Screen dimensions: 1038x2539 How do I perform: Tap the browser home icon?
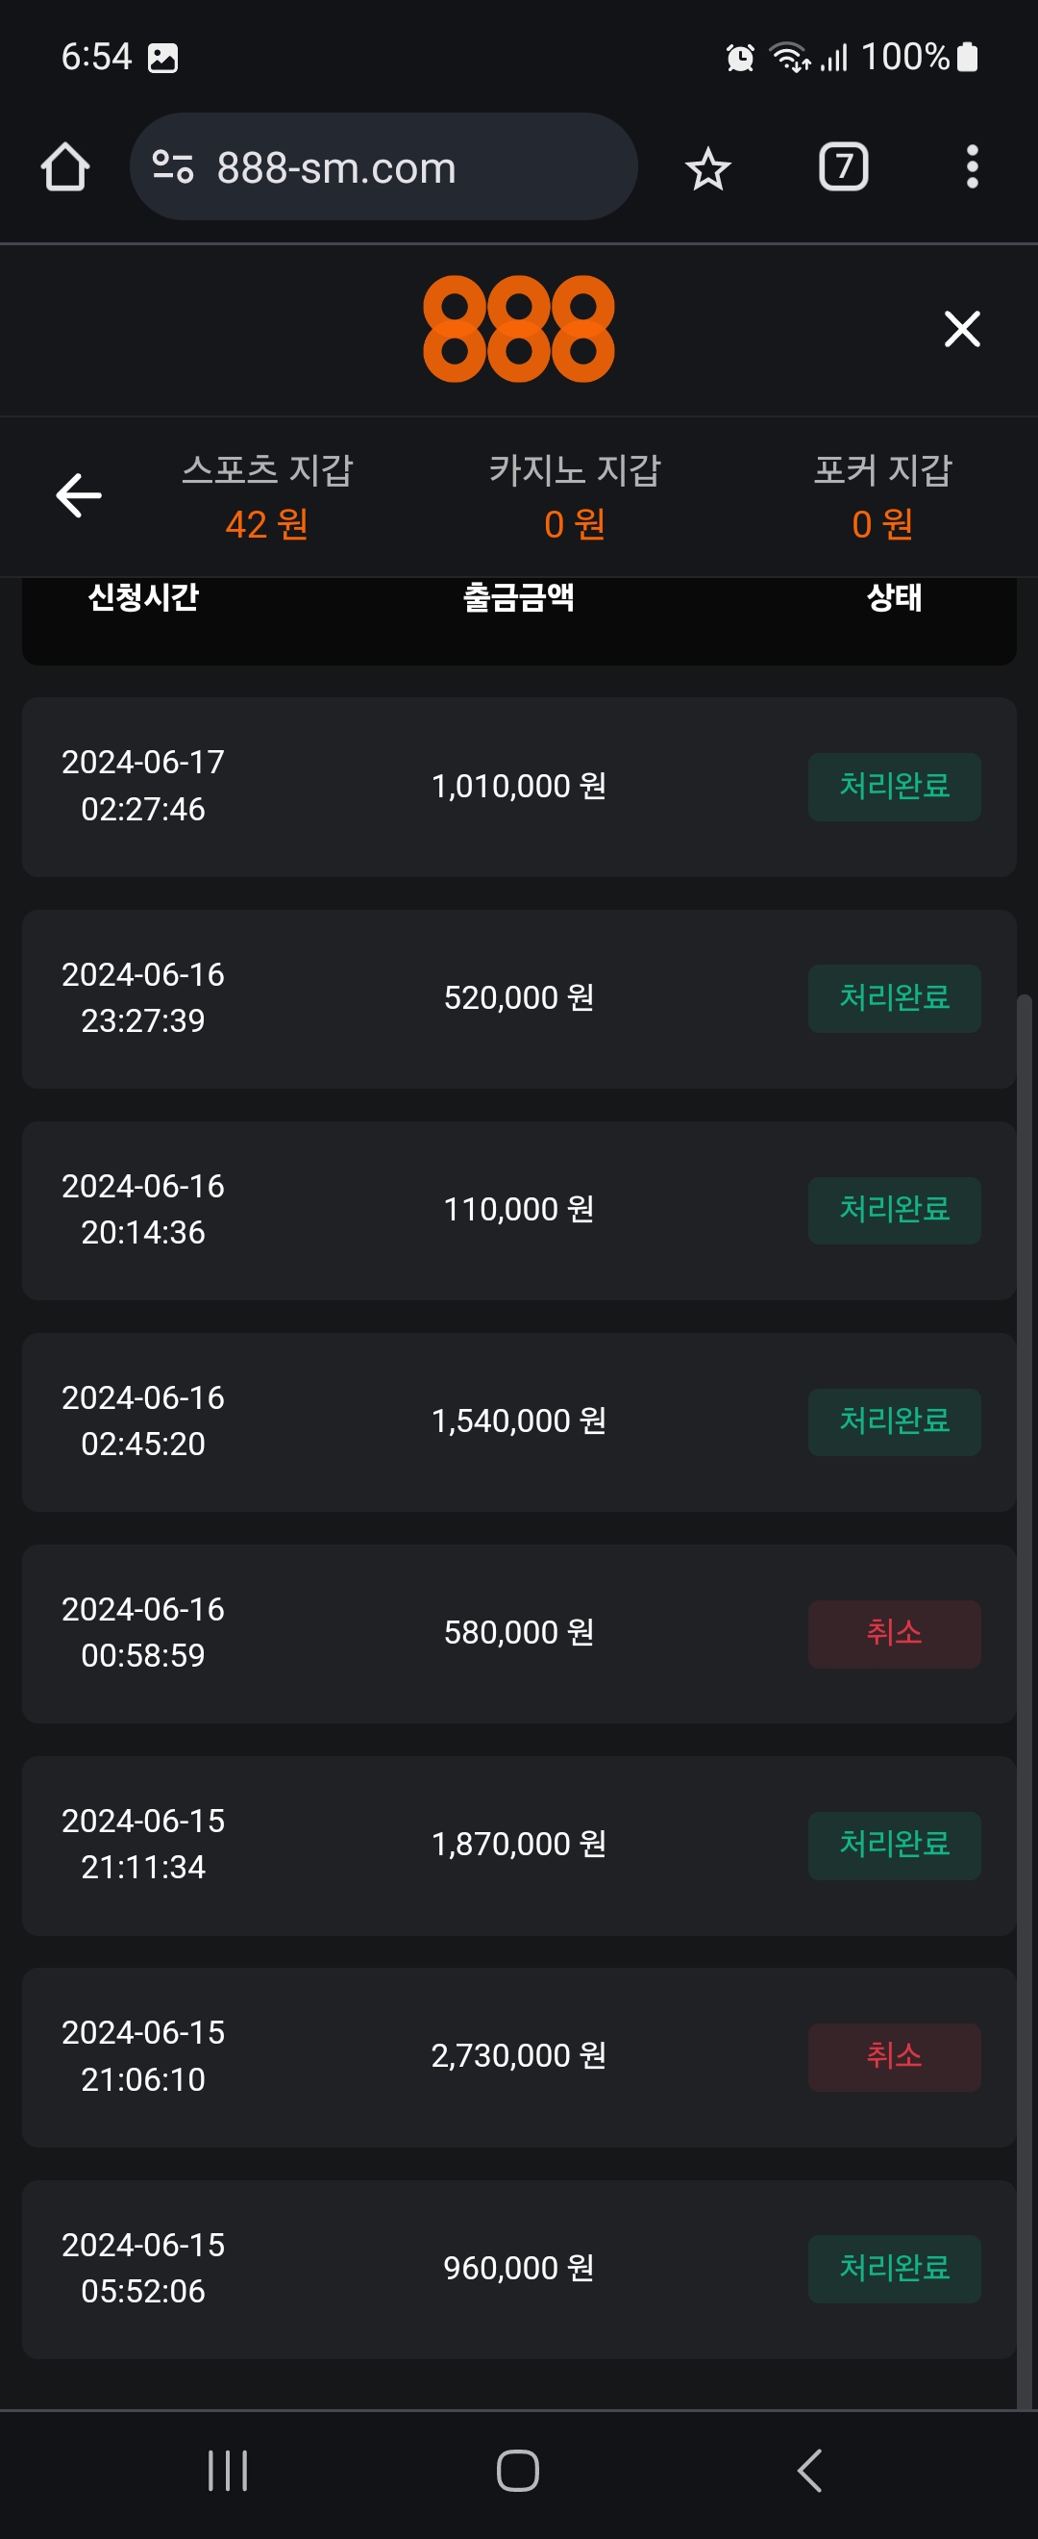[65, 166]
